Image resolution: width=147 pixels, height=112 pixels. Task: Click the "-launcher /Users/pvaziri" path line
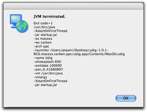71,50
